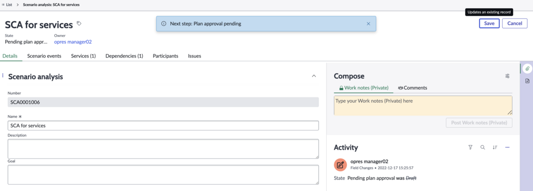Click the tag icon beside SCA for services title
This screenshot has width=533, height=191.
click(x=79, y=24)
